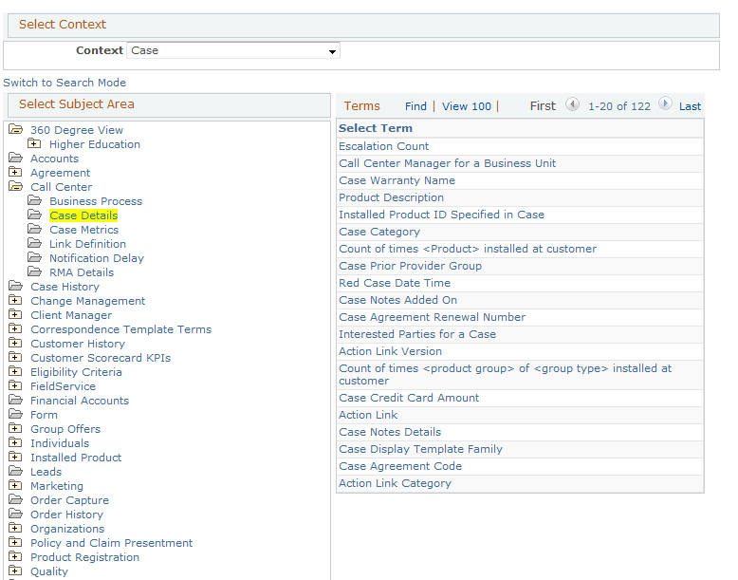This screenshot has width=738, height=580.
Task: Select the Escalation Count term
Action: tap(383, 146)
